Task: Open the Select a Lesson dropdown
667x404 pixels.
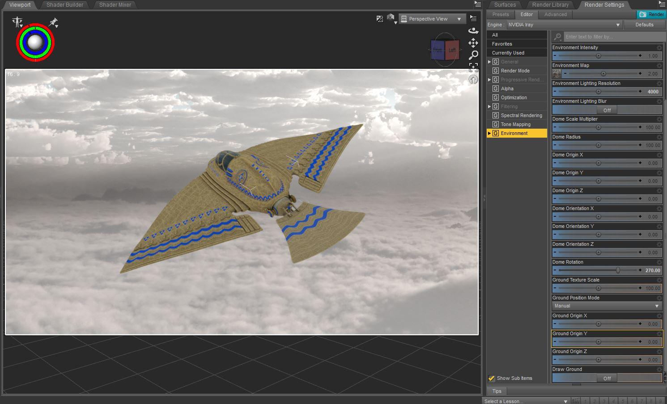Action: (526, 401)
